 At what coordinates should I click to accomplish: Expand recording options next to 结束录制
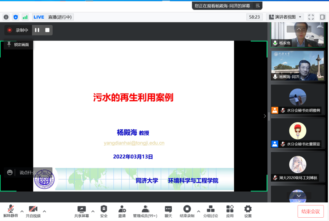(x=199, y=211)
